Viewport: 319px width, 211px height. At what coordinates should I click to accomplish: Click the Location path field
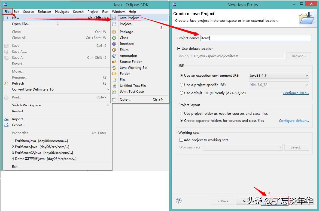pos(239,56)
